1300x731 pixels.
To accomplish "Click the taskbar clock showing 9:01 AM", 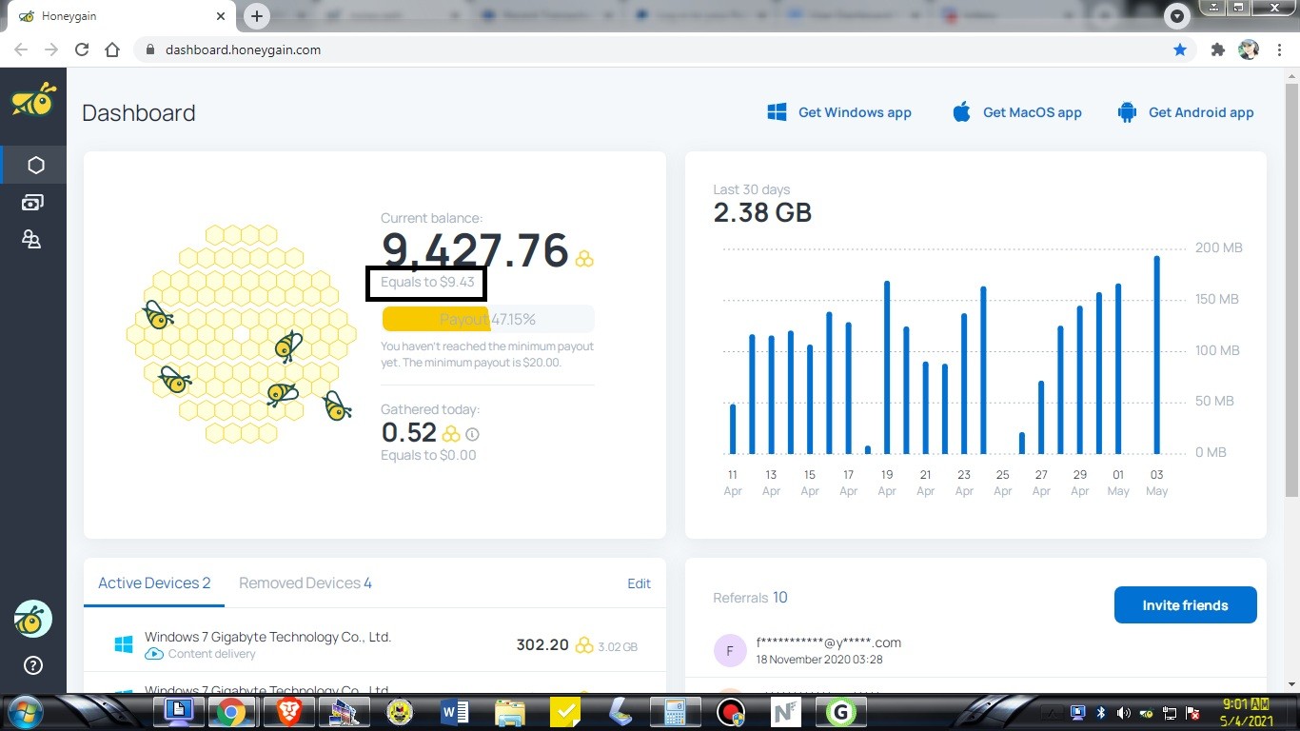I will (x=1247, y=712).
